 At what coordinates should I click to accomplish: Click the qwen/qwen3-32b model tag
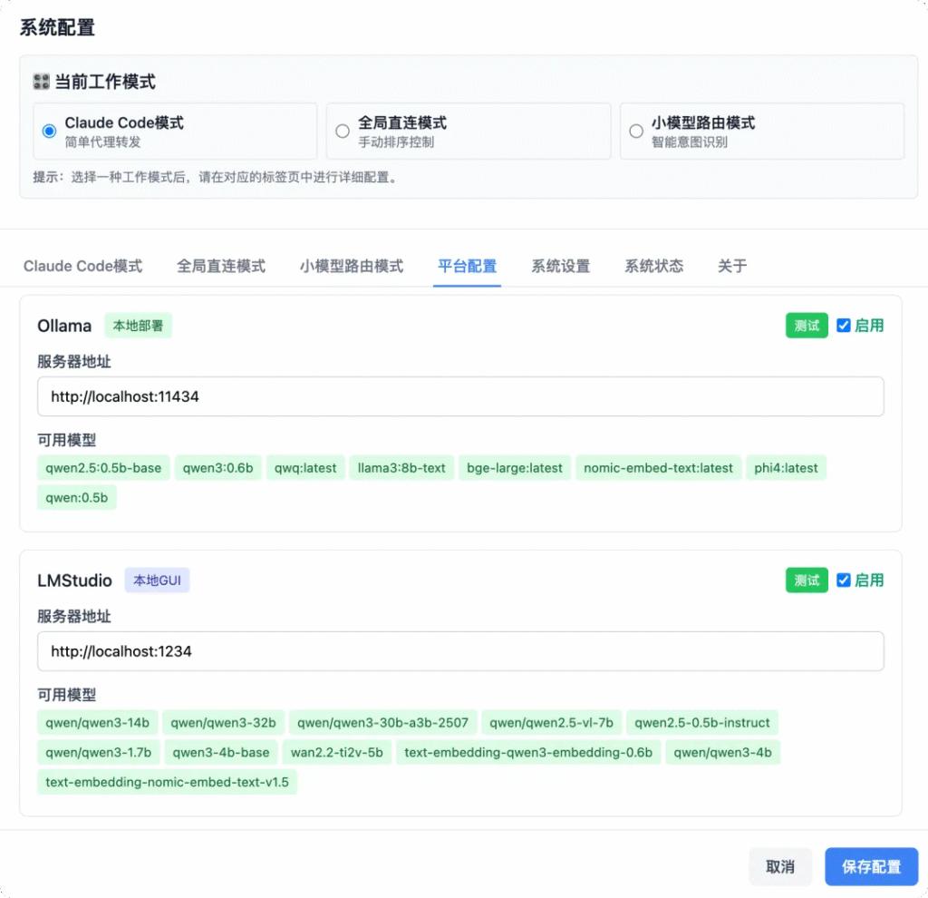tap(223, 722)
